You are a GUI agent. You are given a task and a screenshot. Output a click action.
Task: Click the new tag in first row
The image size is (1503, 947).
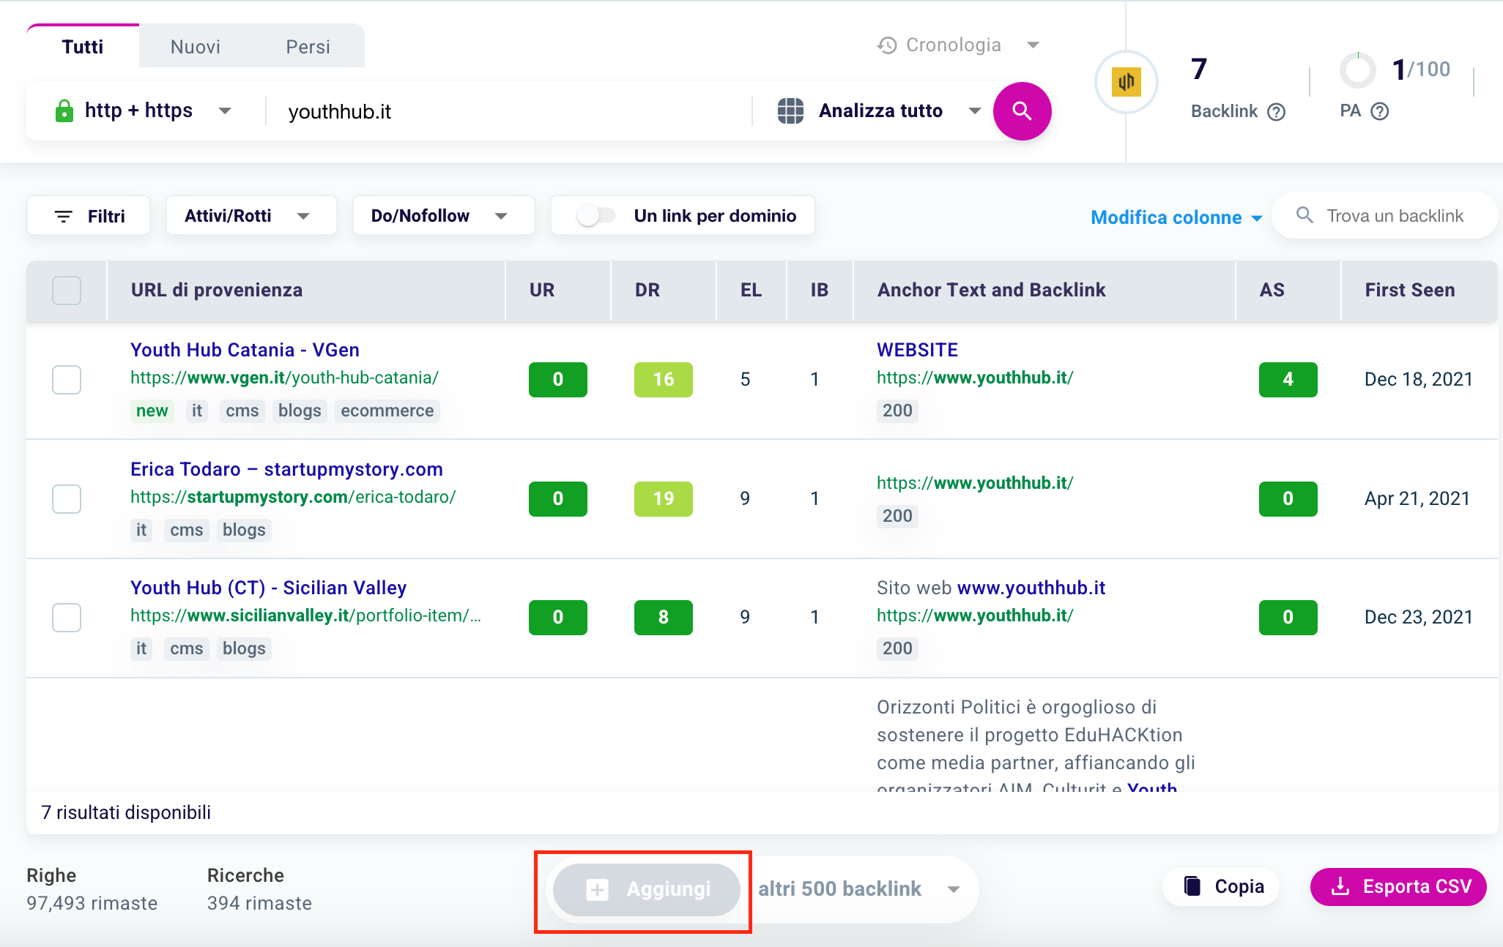coord(152,411)
